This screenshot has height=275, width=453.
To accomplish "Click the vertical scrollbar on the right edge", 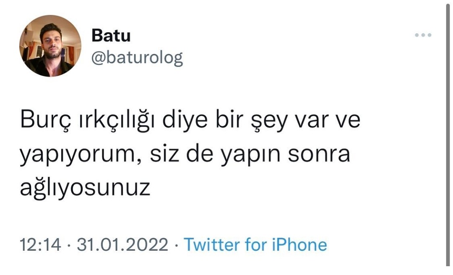I will pos(448,136).
